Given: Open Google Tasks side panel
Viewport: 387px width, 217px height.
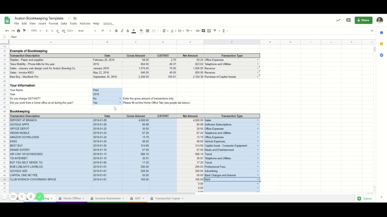Looking at the screenshot, I should click(382, 55).
